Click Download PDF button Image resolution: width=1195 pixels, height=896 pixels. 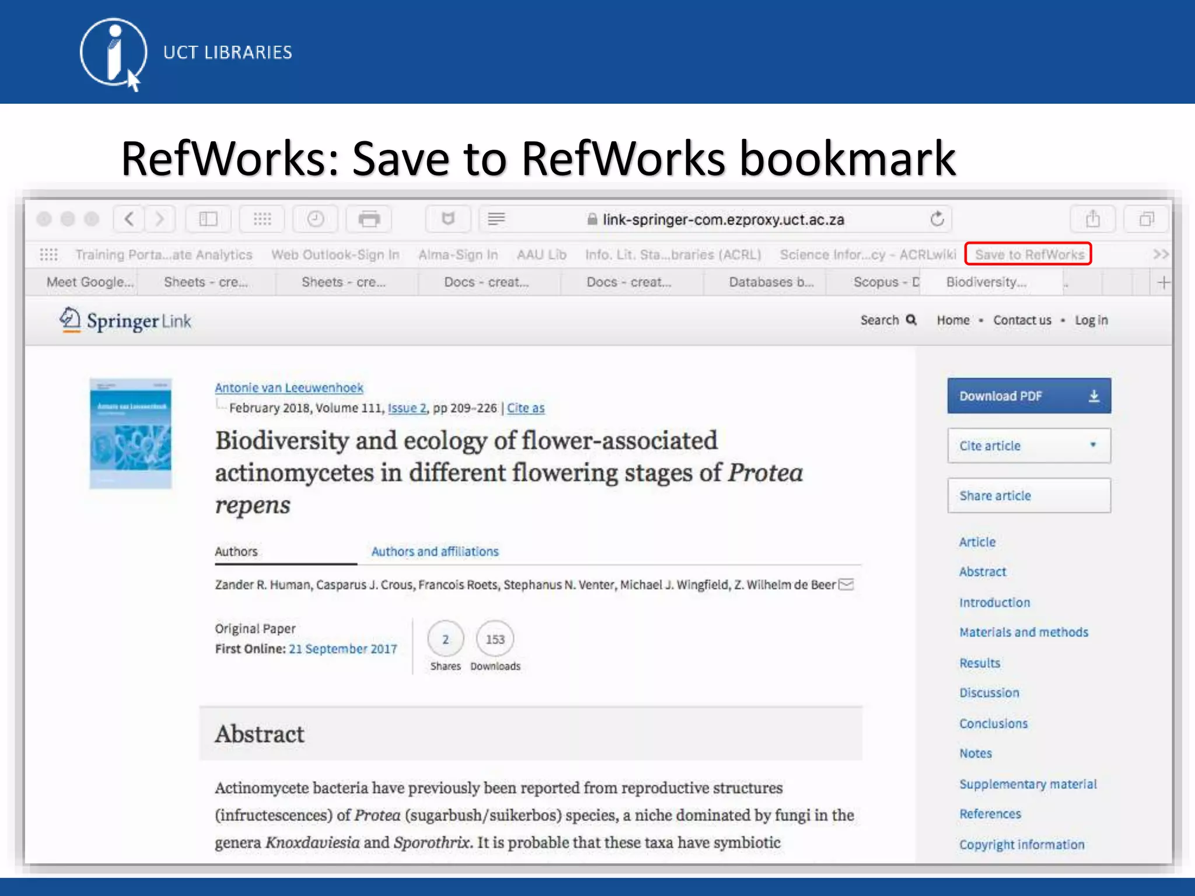1029,396
